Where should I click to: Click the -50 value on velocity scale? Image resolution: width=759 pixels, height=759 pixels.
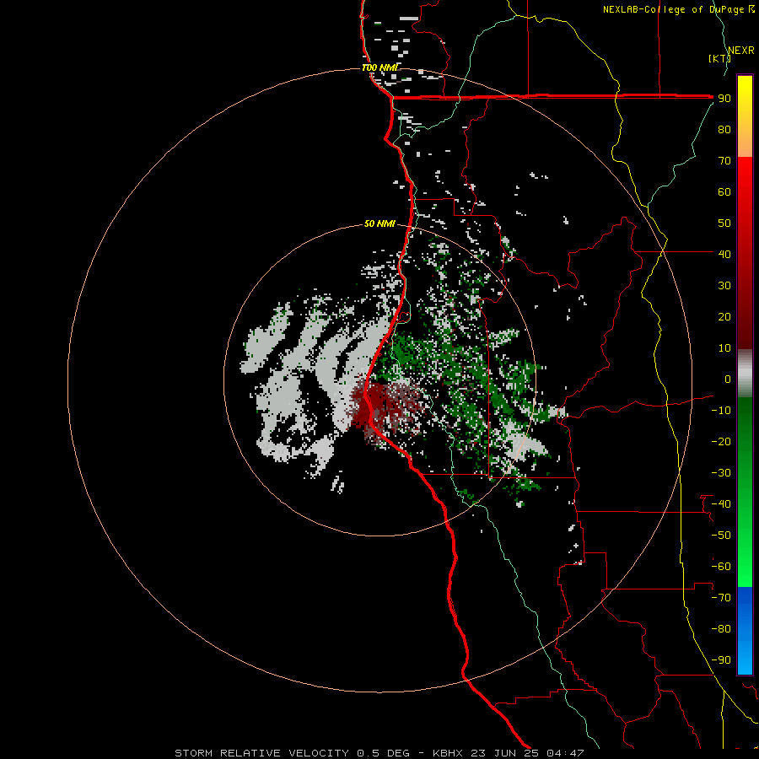(x=721, y=536)
